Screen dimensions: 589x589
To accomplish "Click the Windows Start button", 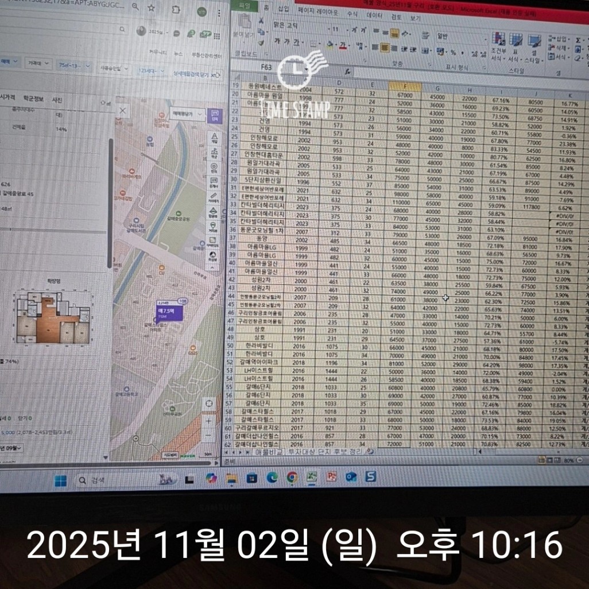I will (60, 480).
